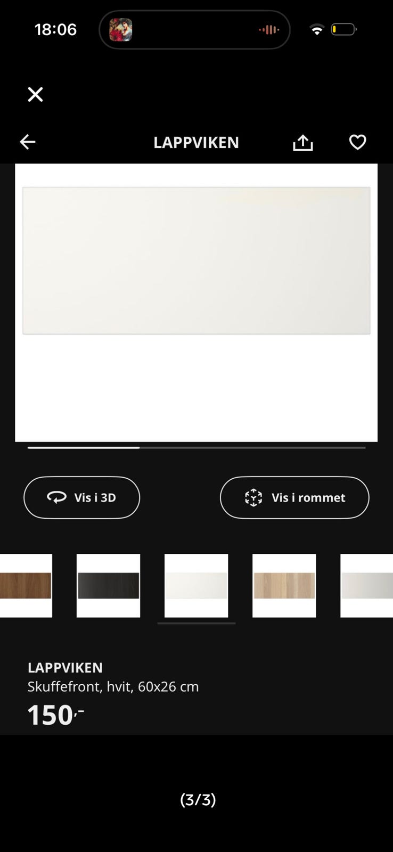The image size is (393, 852).
Task: Open Vis i rommet AR view
Action: (294, 497)
